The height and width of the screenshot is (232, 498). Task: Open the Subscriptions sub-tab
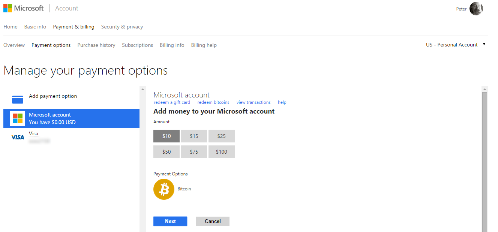(x=138, y=45)
